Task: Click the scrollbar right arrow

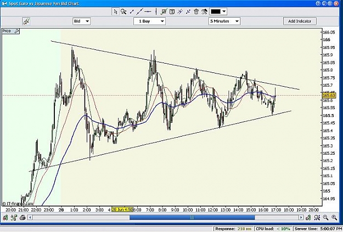Action: point(301,217)
